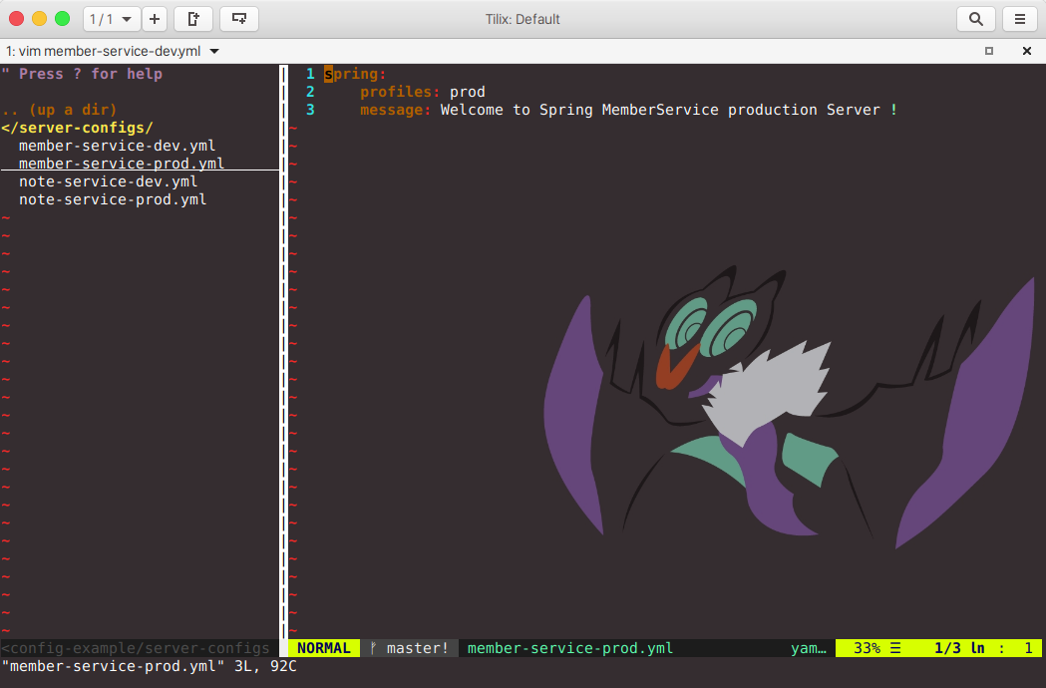The image size is (1046, 688).
Task: Click the 'Tilix: Default' window title
Action: (x=523, y=19)
